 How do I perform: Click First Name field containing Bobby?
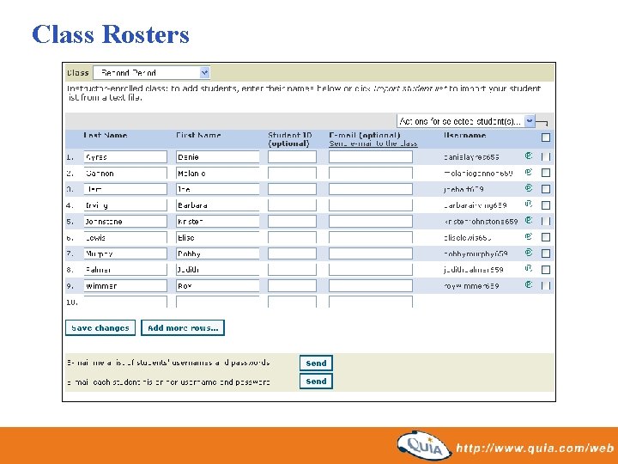[x=217, y=253]
